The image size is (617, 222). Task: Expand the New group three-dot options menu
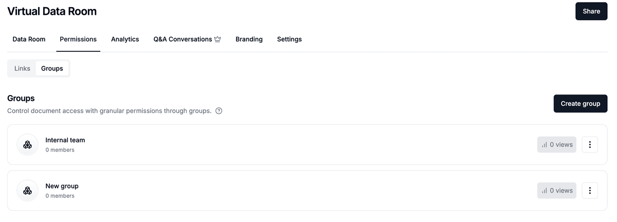click(590, 191)
